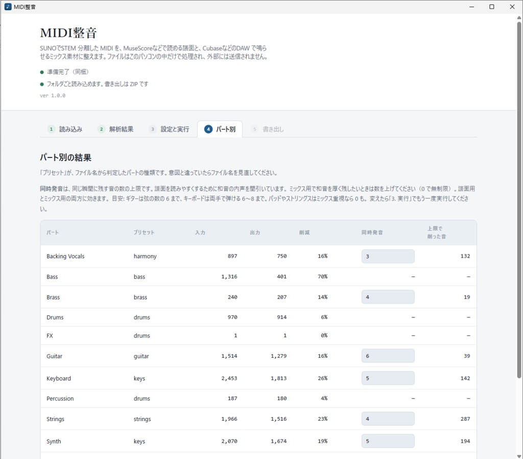This screenshot has width=523, height=459.
Task: Click the MIDI整音 page title
Action: [x=68, y=33]
